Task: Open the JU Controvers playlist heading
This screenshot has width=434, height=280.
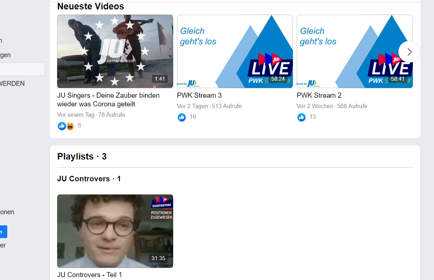Action: (x=83, y=178)
